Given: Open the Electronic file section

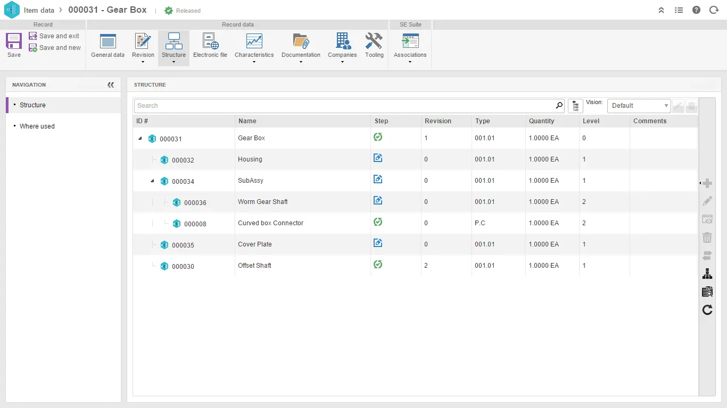Looking at the screenshot, I should [210, 46].
